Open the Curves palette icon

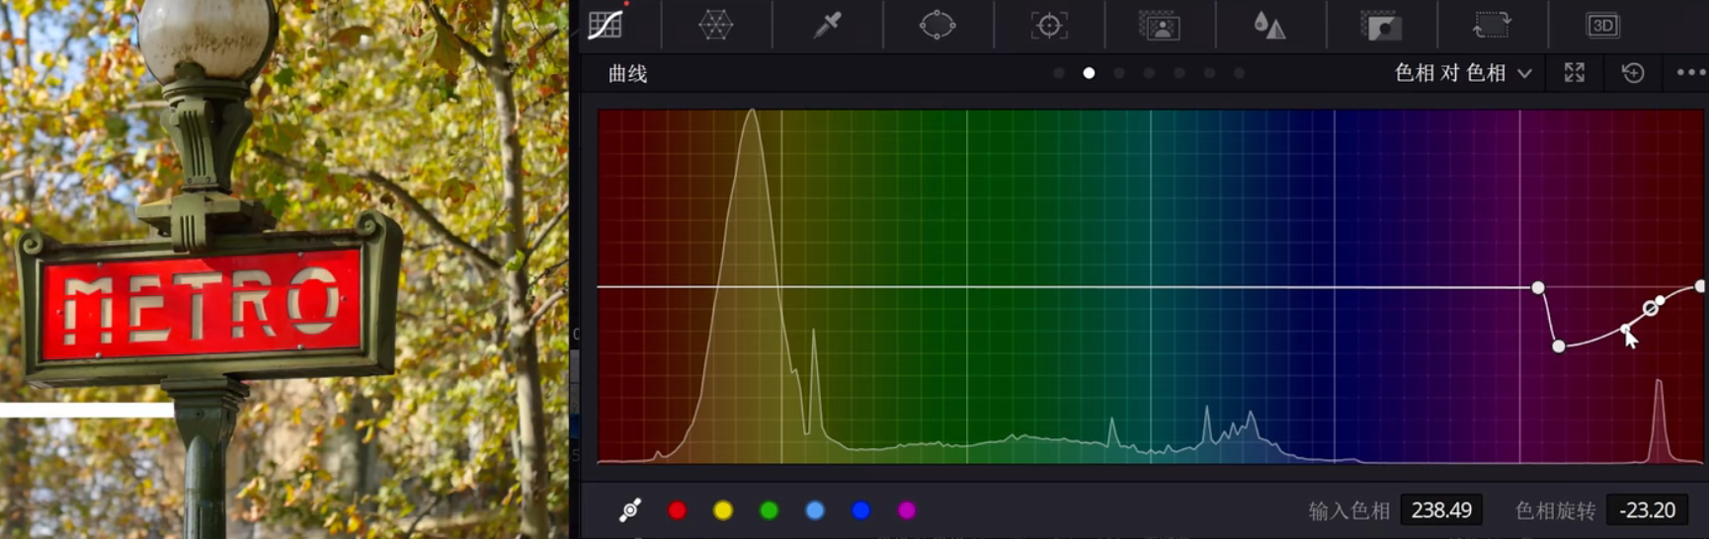[606, 25]
